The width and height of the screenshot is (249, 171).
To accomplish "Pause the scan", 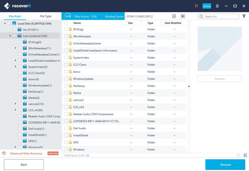I will [x=174, y=16].
